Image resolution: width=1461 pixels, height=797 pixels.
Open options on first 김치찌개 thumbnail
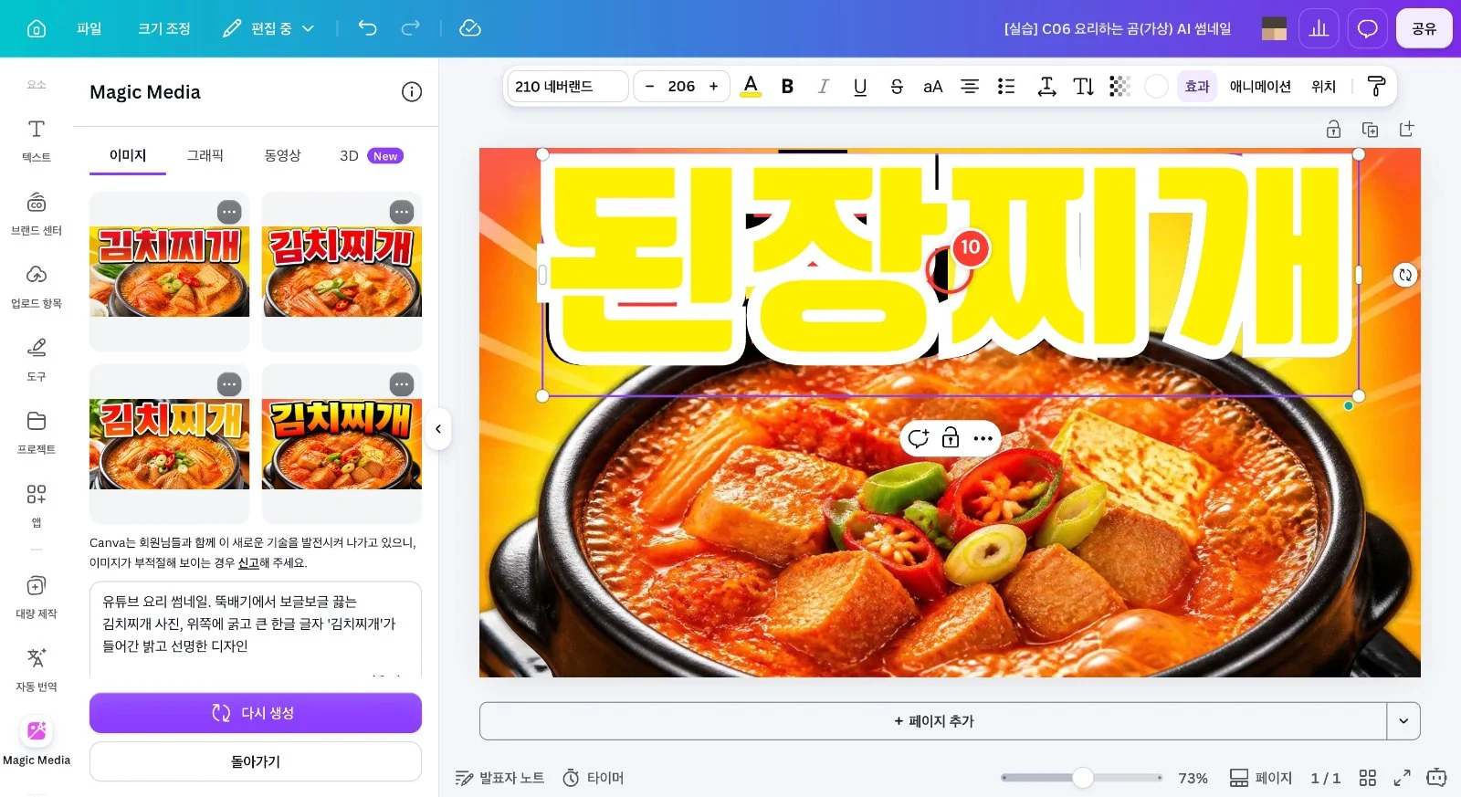point(229,212)
